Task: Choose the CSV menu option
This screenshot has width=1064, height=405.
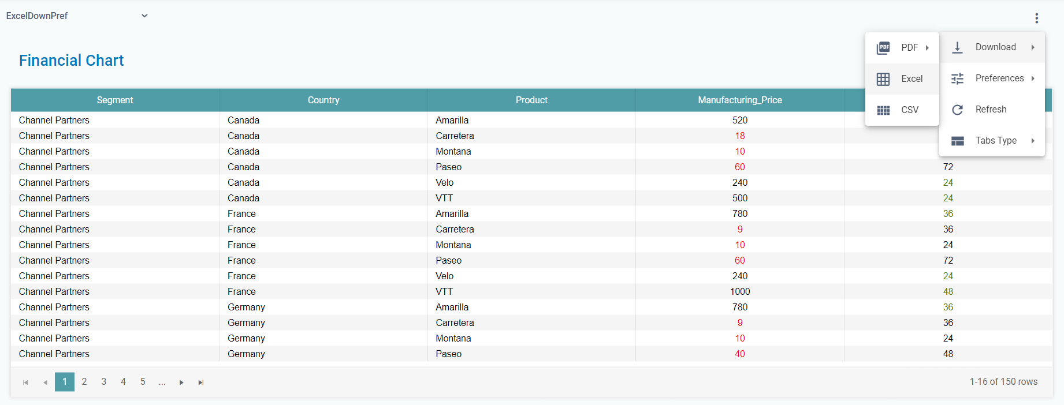Action: coord(909,110)
